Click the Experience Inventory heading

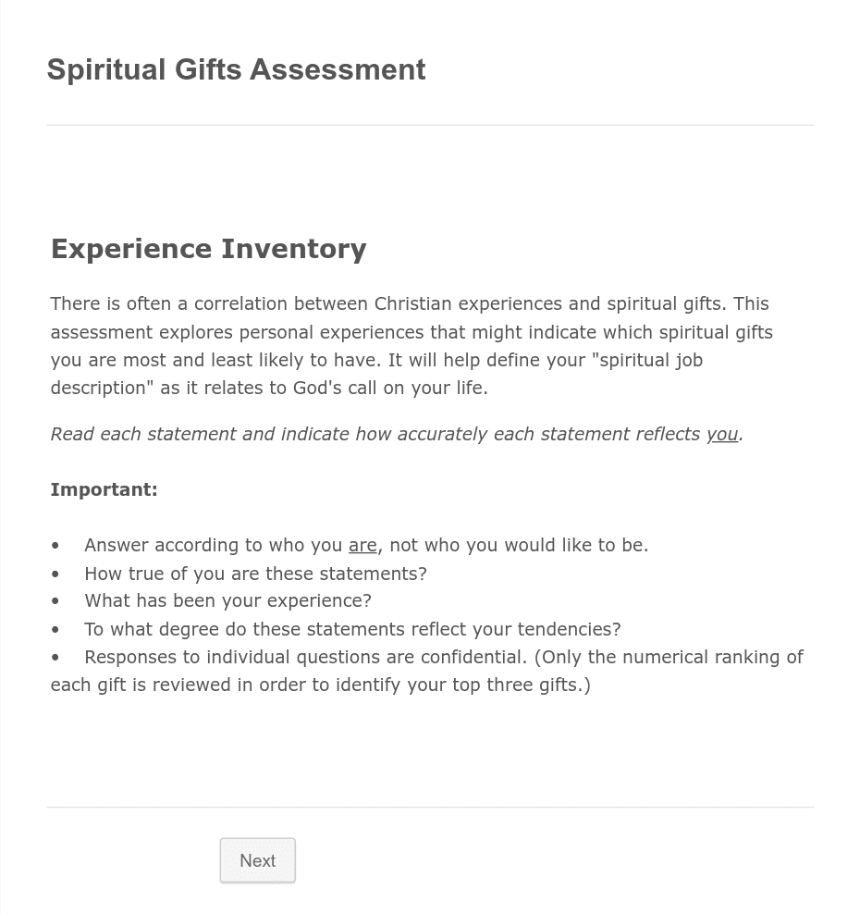tap(208, 248)
